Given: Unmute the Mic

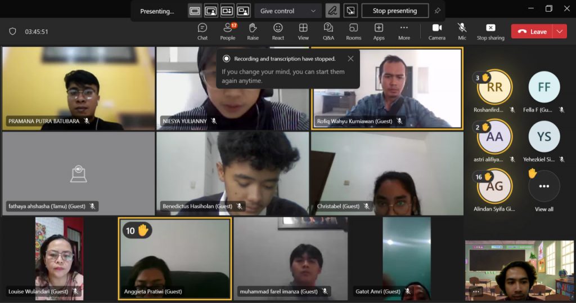Looking at the screenshot, I should click(x=462, y=32).
